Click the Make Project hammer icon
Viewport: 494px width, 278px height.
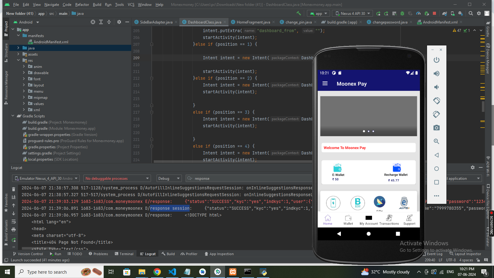[299, 13]
